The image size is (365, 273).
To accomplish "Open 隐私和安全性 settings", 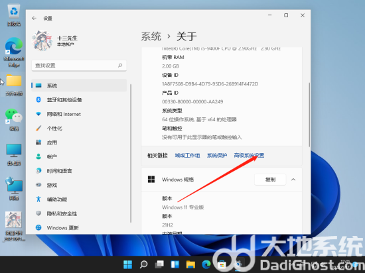I will [79, 213].
